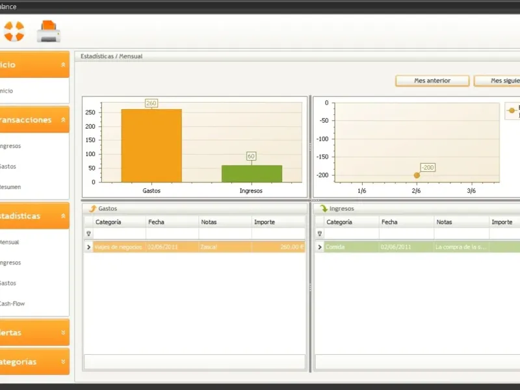
Task: Sort Gastos table by Categoría column
Action: (120, 222)
